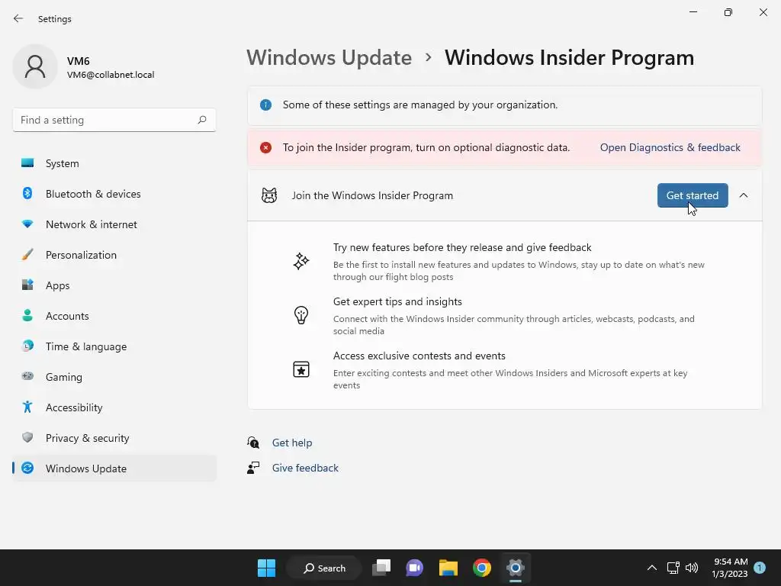This screenshot has width=781, height=586.
Task: Open Accessibility settings
Action: (x=114, y=407)
